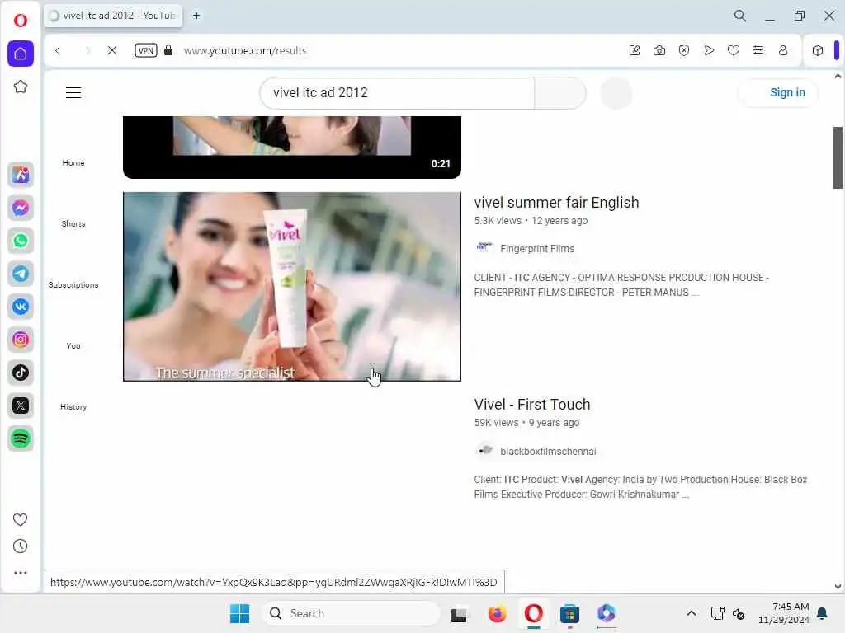Open bookmarks star in Opera sidebar
This screenshot has width=845, height=633.
pyautogui.click(x=21, y=87)
